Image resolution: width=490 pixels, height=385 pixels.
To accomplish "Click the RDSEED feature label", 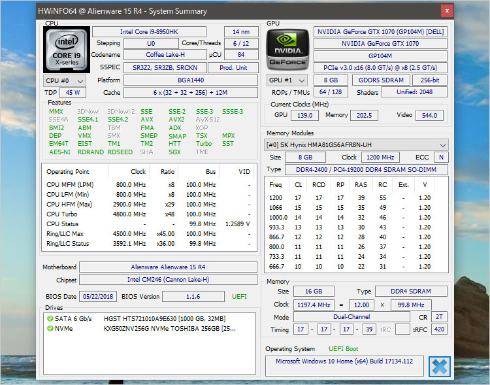I will [x=120, y=152].
